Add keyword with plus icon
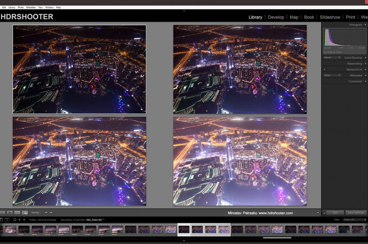This screenshot has width=368, height=244. (324, 69)
